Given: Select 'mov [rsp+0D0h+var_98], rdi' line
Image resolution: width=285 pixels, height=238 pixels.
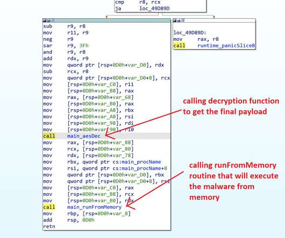Looking at the screenshot, I should point(89,123).
